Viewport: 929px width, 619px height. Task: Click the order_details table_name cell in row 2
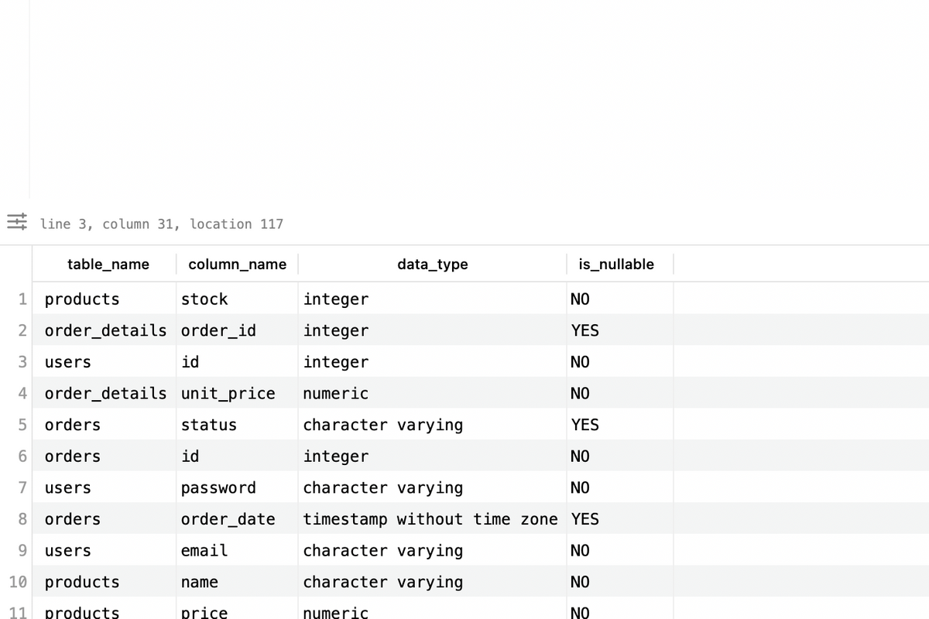pos(105,330)
